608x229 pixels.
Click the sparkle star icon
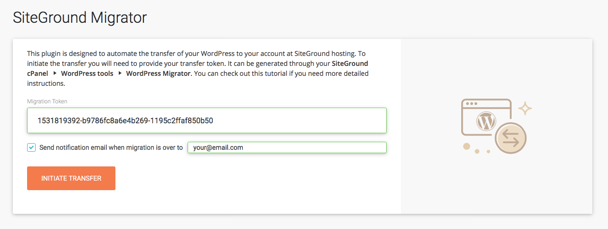point(525,109)
